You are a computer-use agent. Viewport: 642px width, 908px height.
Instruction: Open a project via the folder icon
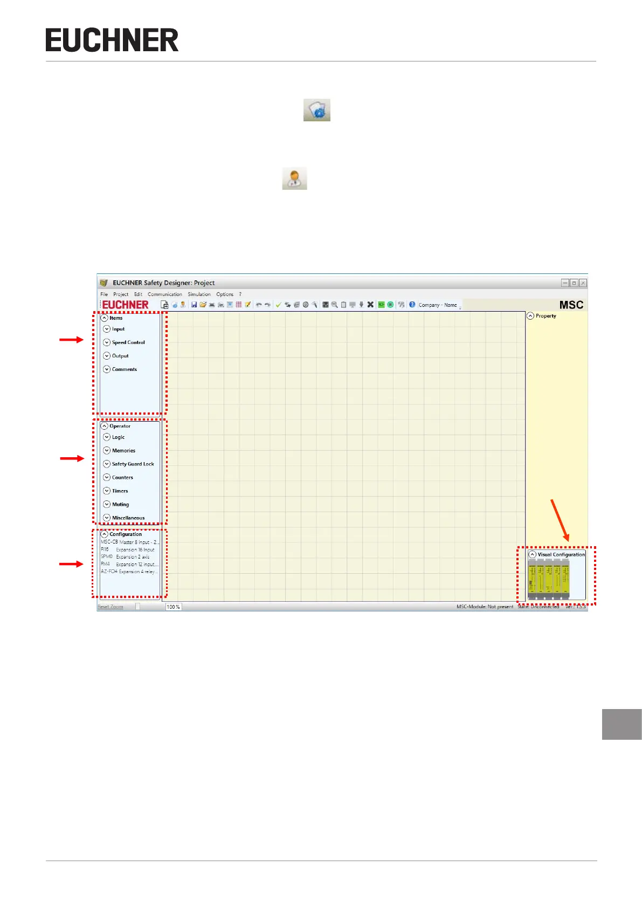pos(203,305)
